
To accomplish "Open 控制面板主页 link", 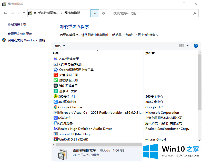I will click(x=17, y=25).
